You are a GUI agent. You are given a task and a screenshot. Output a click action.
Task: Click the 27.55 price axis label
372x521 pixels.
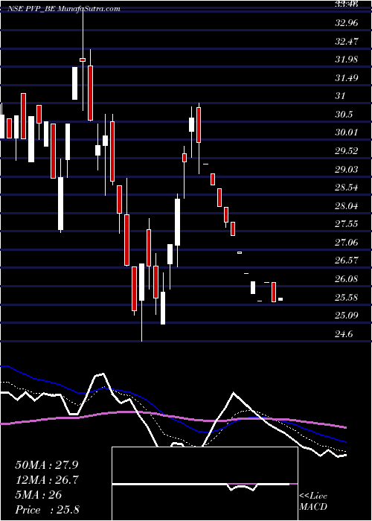pos(347,223)
